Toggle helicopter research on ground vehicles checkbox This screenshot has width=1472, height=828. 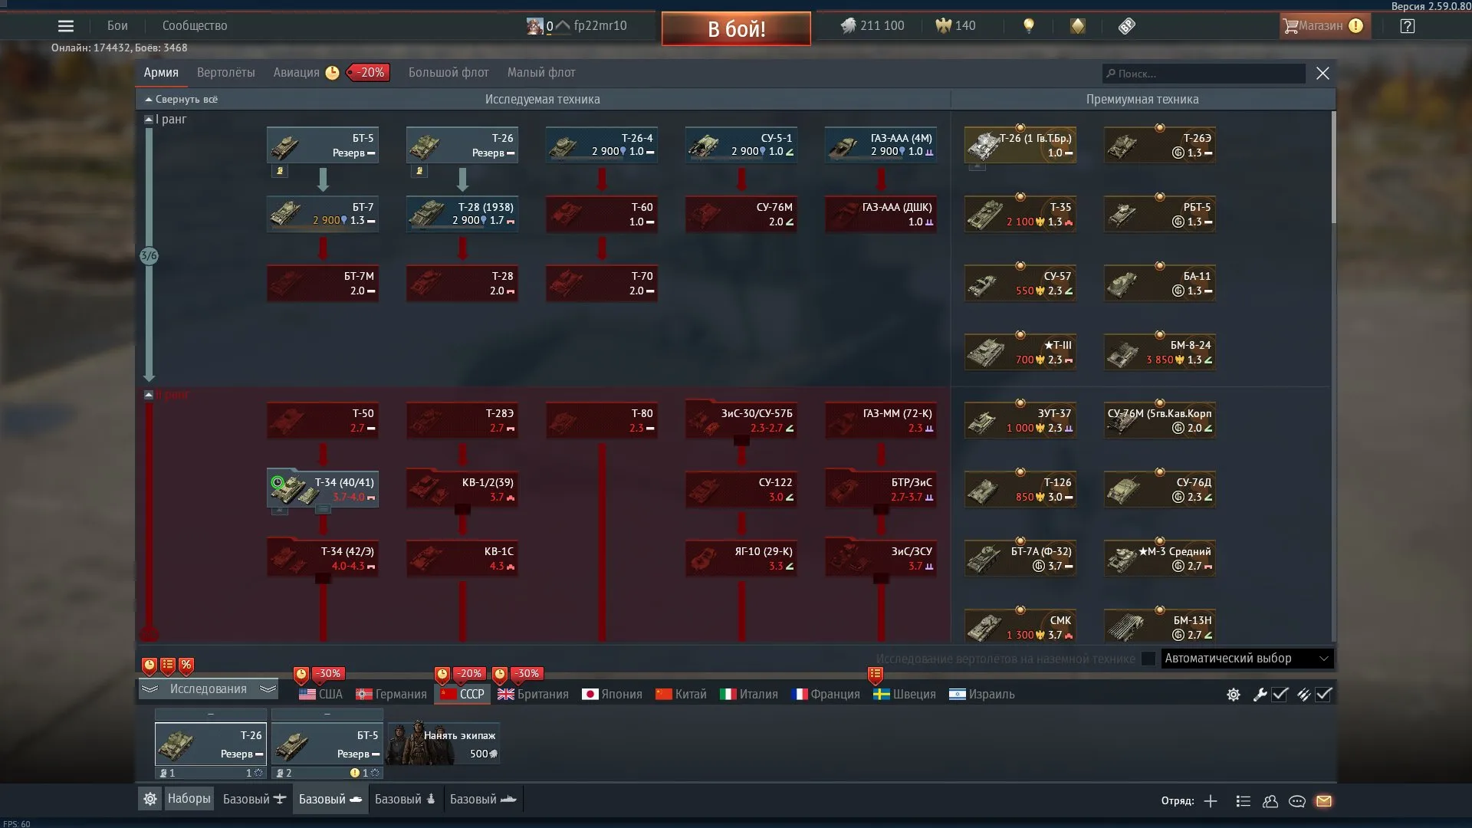[1148, 659]
